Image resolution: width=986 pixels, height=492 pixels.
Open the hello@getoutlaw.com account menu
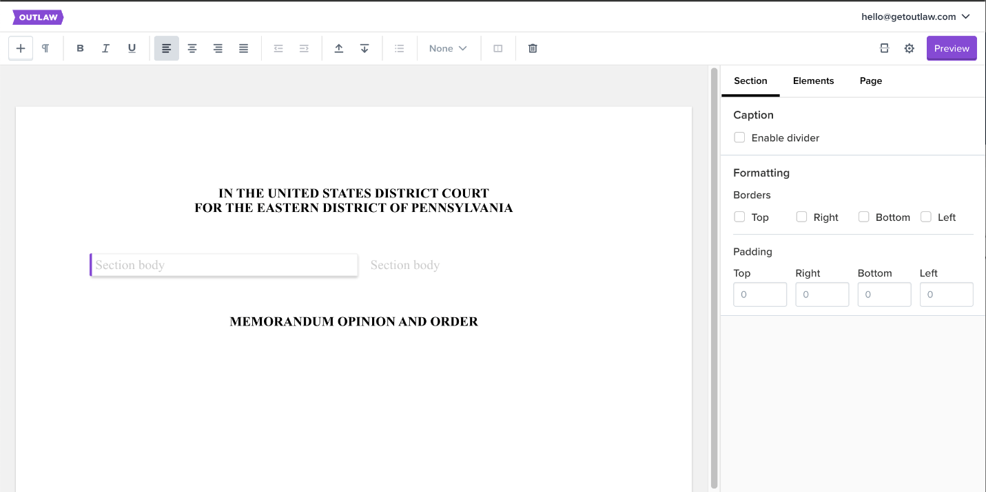[x=916, y=17]
